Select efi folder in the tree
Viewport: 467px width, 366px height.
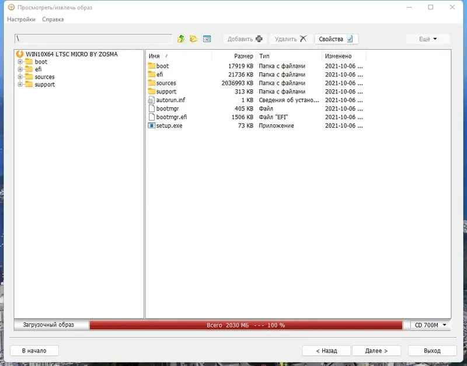point(38,69)
